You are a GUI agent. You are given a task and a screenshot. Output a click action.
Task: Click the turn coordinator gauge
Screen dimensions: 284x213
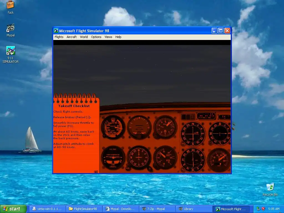click(113, 158)
